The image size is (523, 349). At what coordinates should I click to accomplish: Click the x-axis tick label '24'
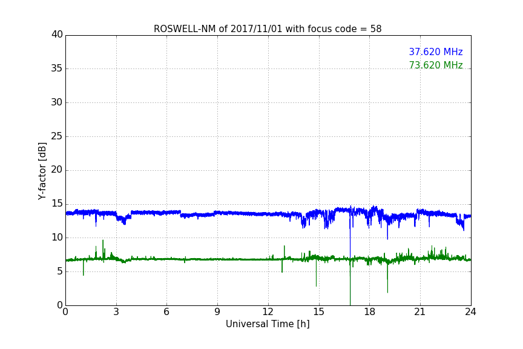click(470, 312)
